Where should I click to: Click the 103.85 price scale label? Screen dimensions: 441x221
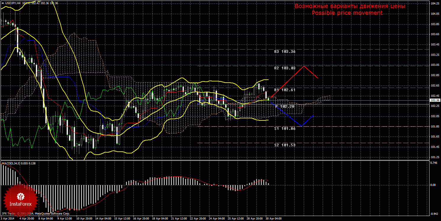[x=435, y=24]
